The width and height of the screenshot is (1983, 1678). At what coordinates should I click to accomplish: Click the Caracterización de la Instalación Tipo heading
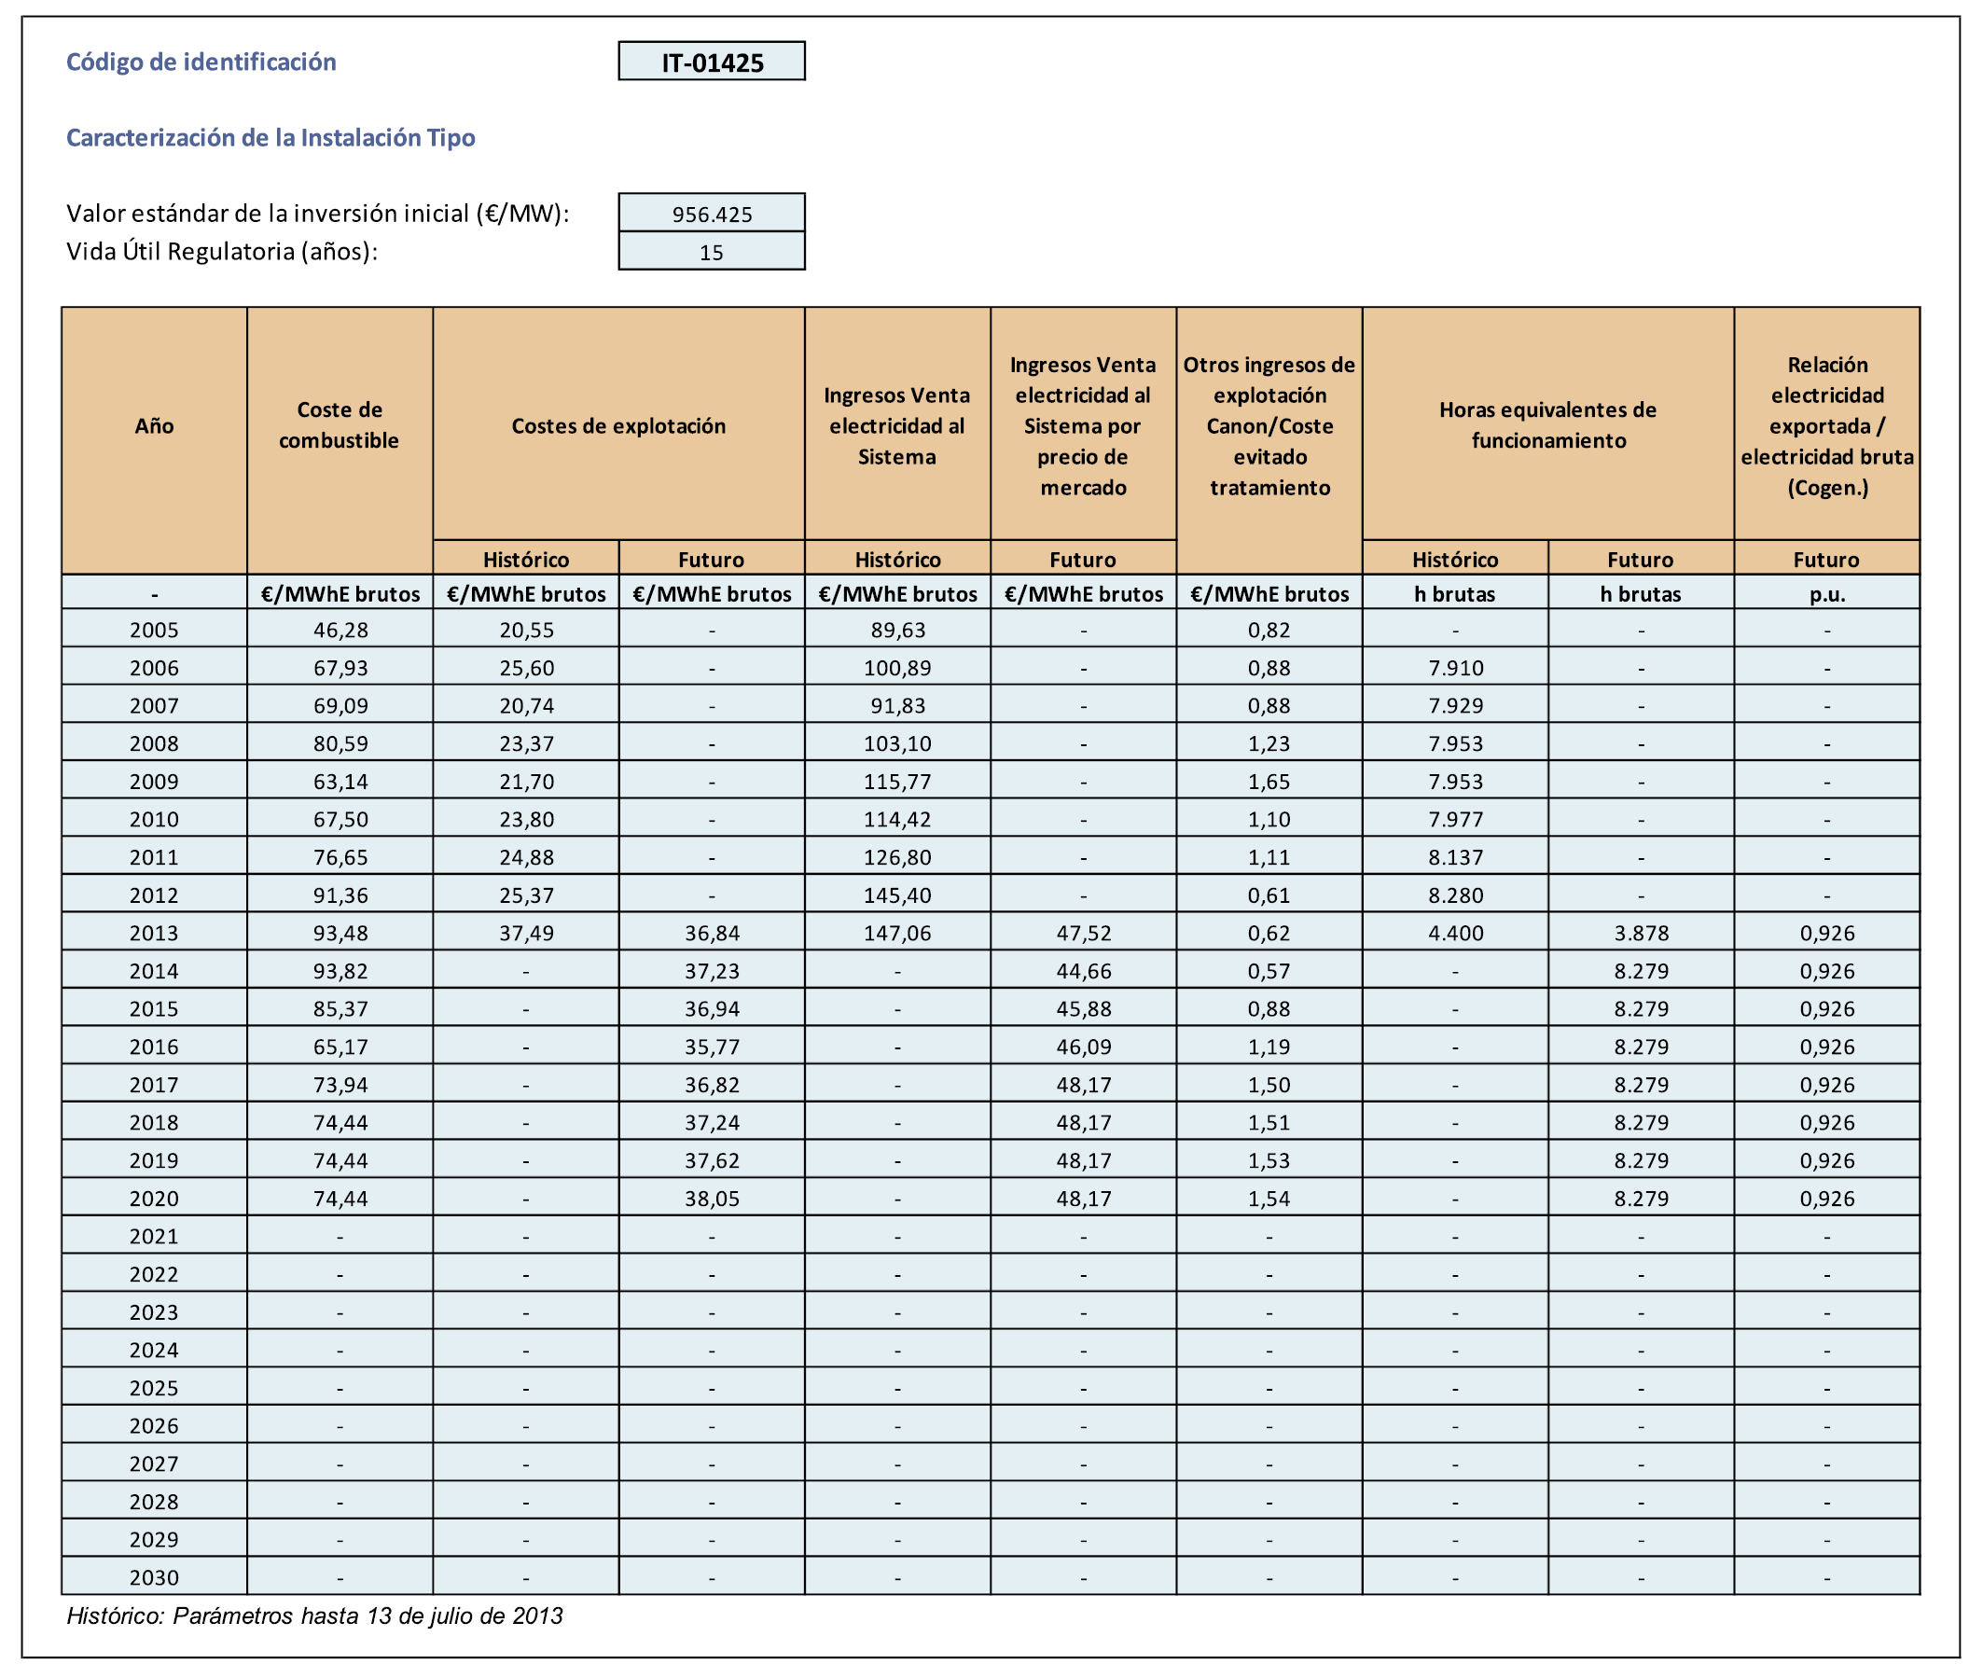point(270,138)
